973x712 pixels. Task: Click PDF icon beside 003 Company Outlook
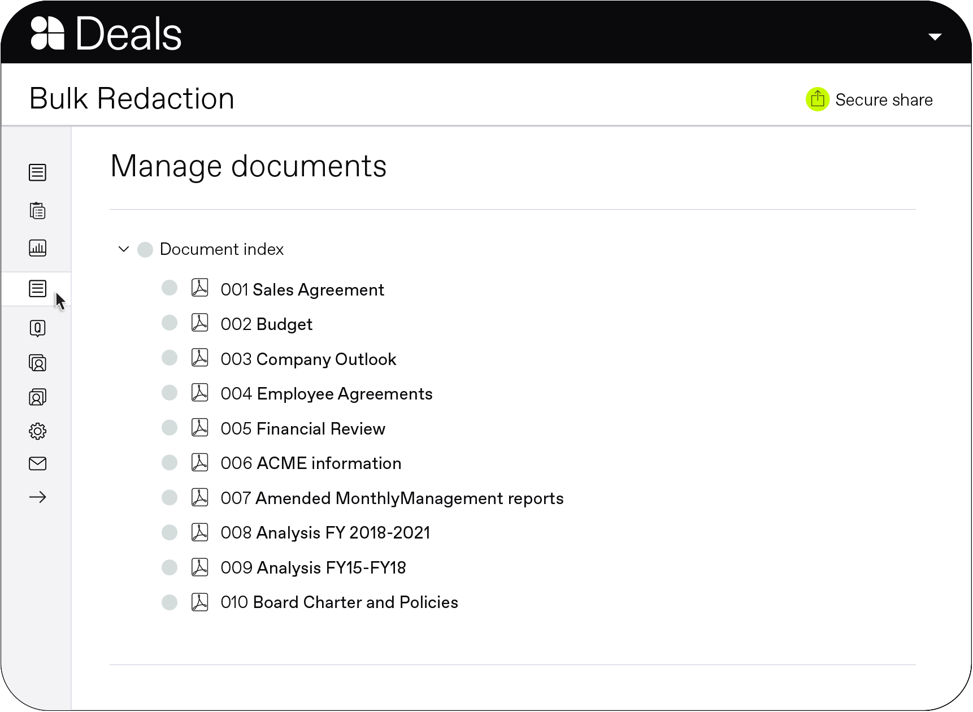point(200,358)
